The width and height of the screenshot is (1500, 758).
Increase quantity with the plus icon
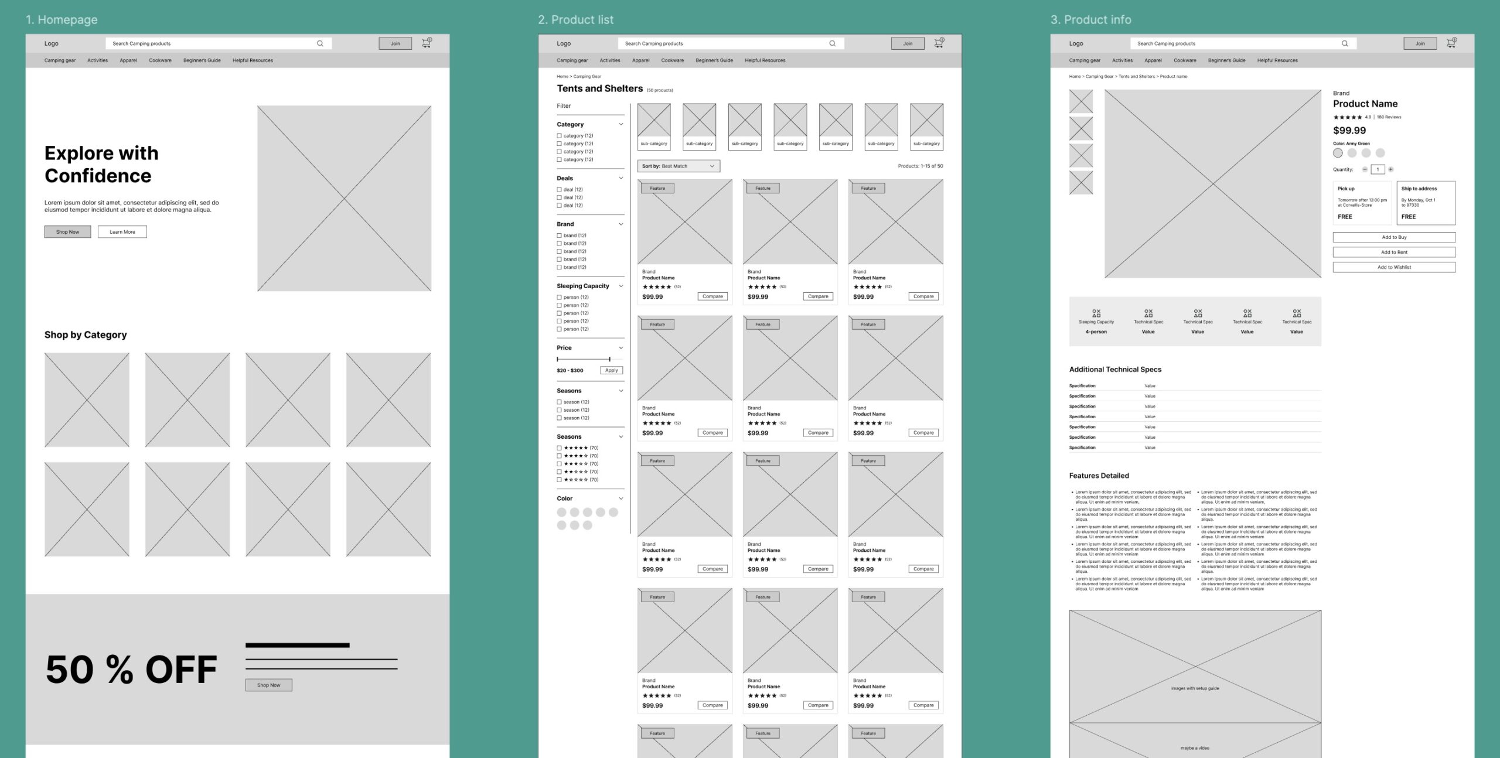coord(1391,169)
